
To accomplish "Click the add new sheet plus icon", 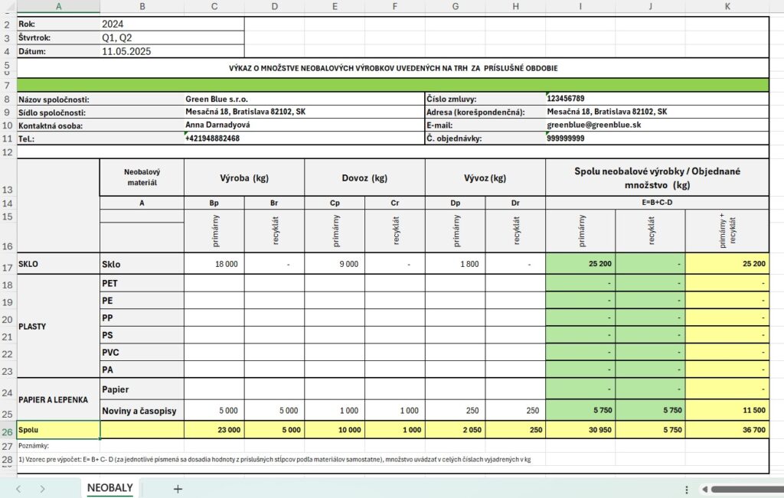I will 178,489.
